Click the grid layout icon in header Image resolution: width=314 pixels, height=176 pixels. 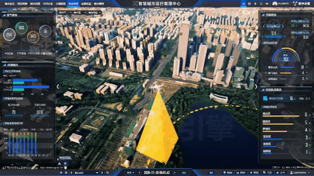click(249, 3)
